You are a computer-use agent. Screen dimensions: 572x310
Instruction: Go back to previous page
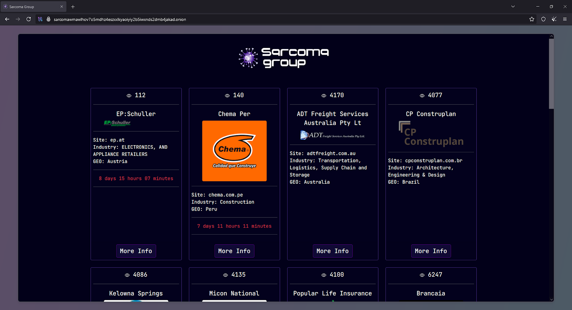[7, 19]
